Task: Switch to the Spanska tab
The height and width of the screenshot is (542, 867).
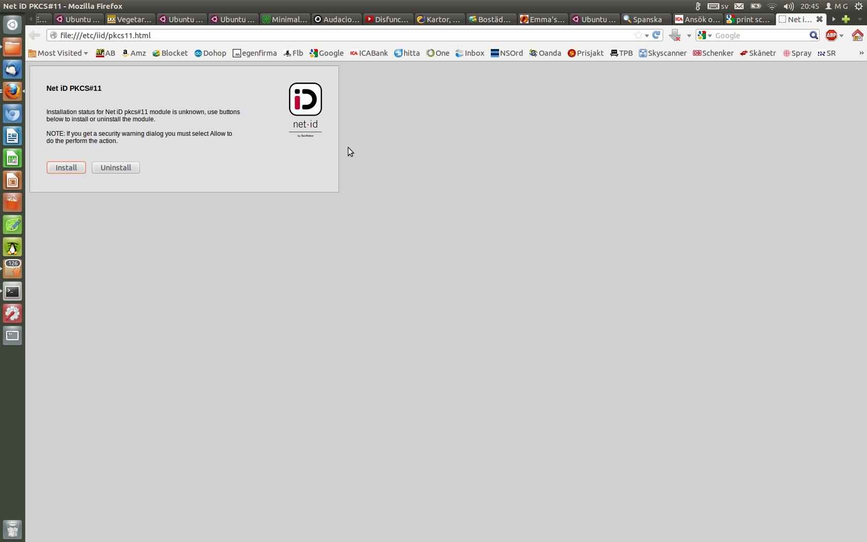Action: point(646,19)
